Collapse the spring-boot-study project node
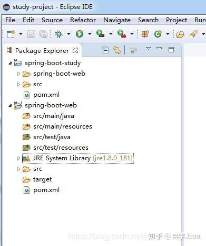206x246 pixels. (10, 63)
